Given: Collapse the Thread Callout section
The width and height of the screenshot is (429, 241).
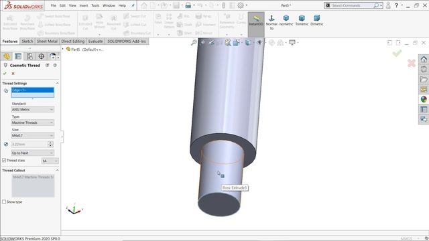Looking at the screenshot, I should coord(57,170).
